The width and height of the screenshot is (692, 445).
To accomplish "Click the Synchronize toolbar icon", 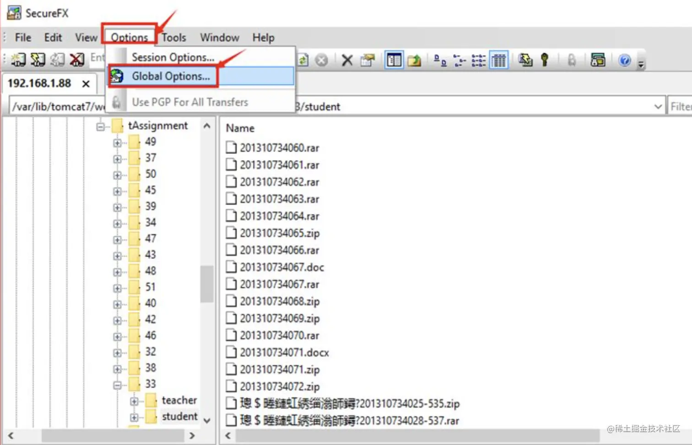I will click(x=525, y=60).
